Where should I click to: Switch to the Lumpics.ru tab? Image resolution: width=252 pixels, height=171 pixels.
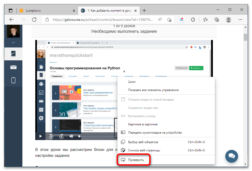click(47, 11)
